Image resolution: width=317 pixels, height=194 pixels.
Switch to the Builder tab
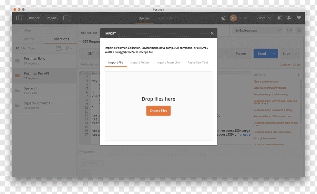coord(144,18)
